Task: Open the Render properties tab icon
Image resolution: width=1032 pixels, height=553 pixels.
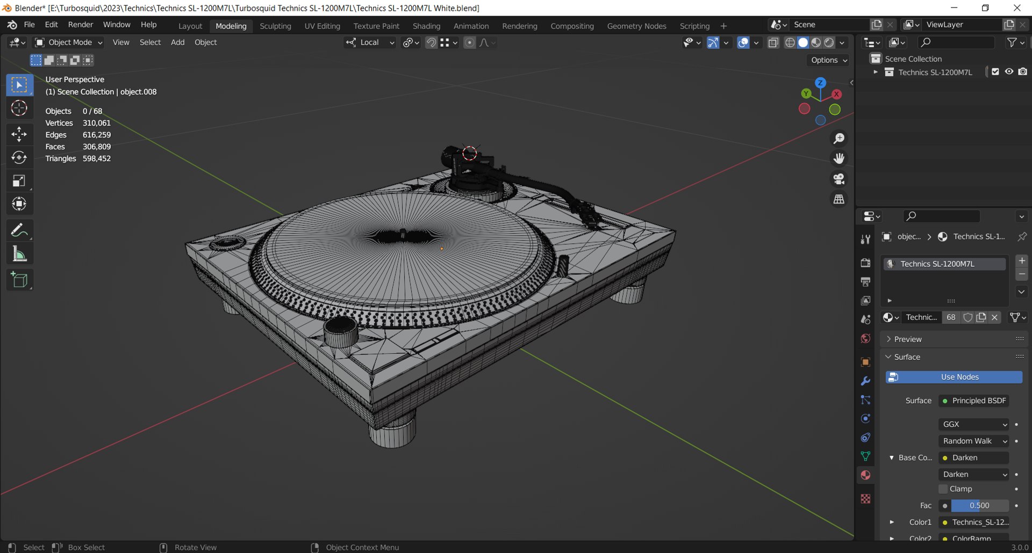Action: (865, 263)
